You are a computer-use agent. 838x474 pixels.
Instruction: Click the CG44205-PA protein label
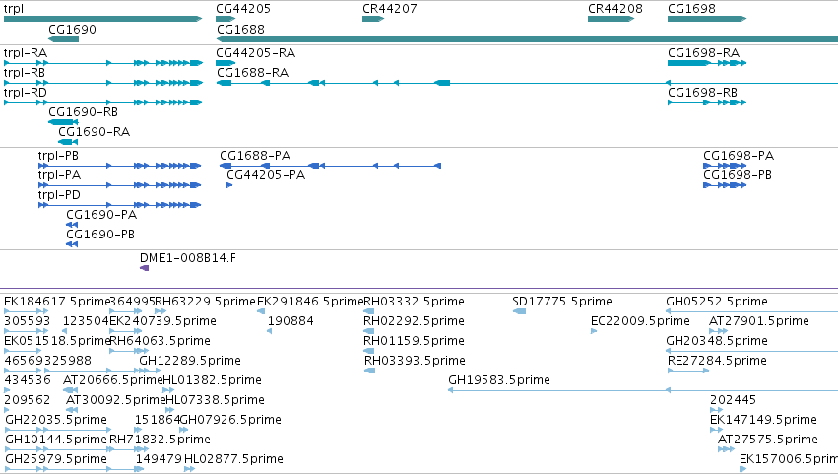266,175
